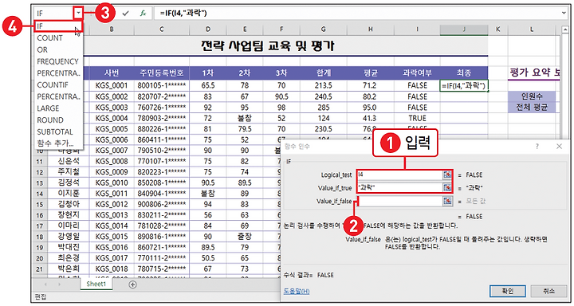Select name cell 신은석

68,161
